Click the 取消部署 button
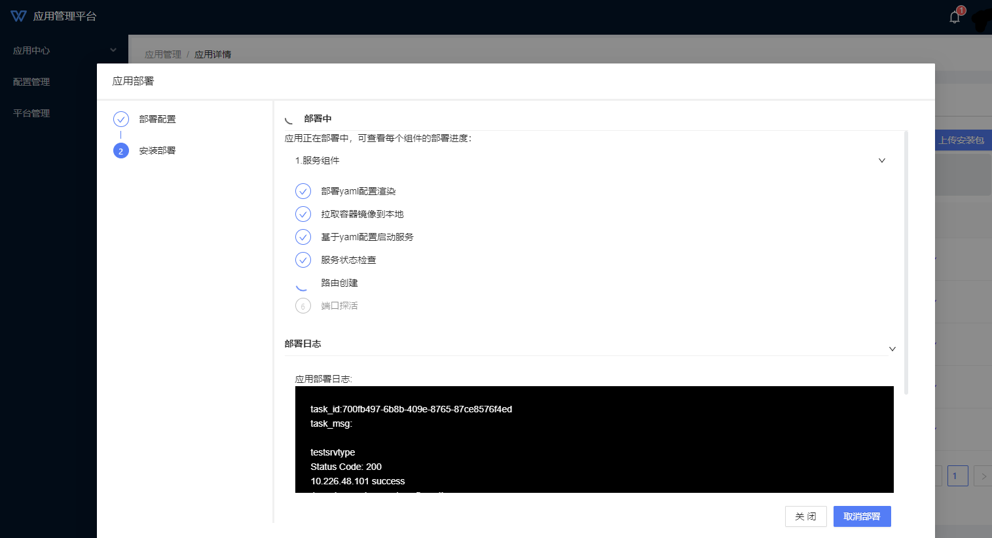This screenshot has height=538, width=992. click(862, 516)
